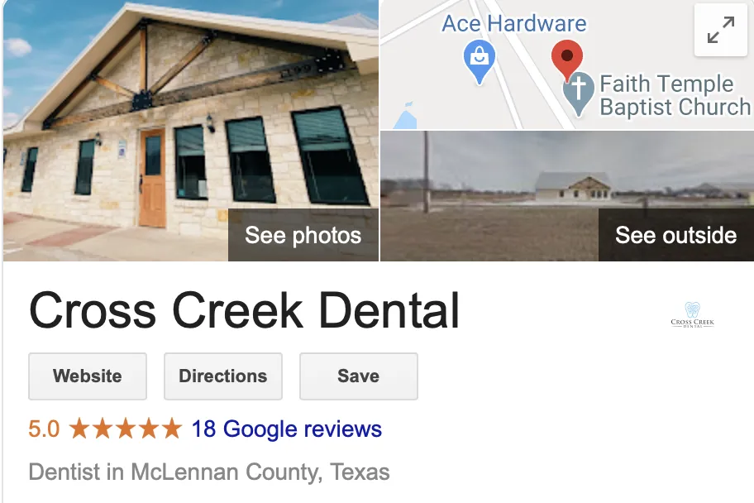Select the Ace Hardware shopping pin
The image size is (754, 503).
(x=480, y=61)
